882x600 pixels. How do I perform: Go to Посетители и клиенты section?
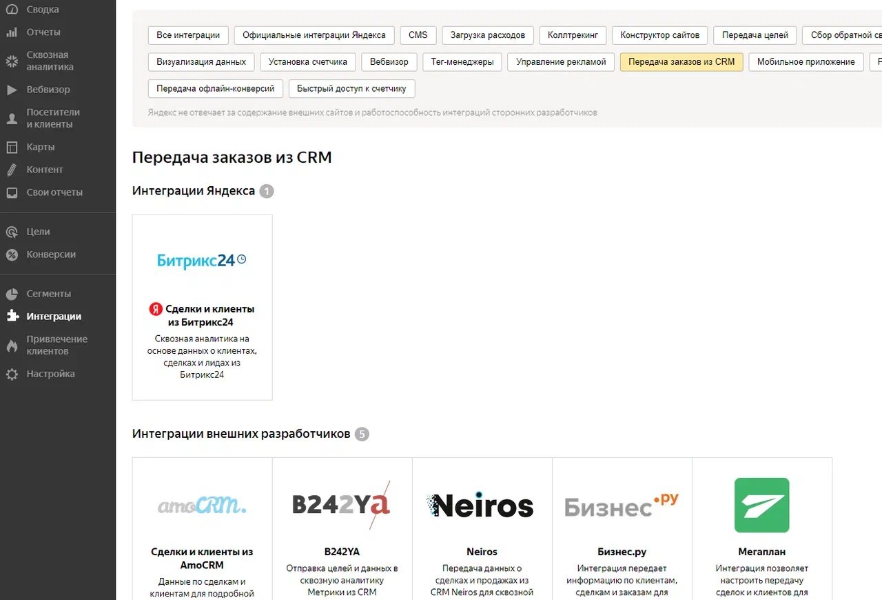click(53, 118)
